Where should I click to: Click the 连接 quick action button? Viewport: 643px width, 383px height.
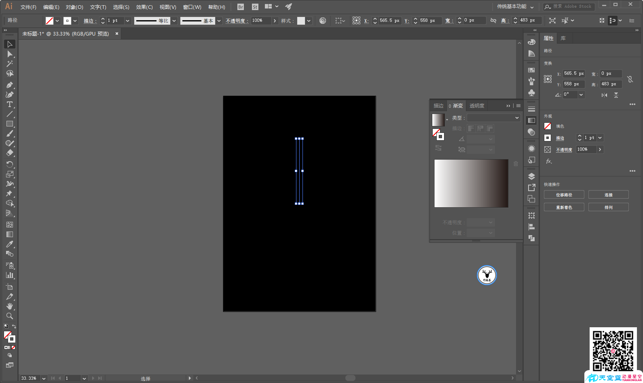click(x=609, y=195)
